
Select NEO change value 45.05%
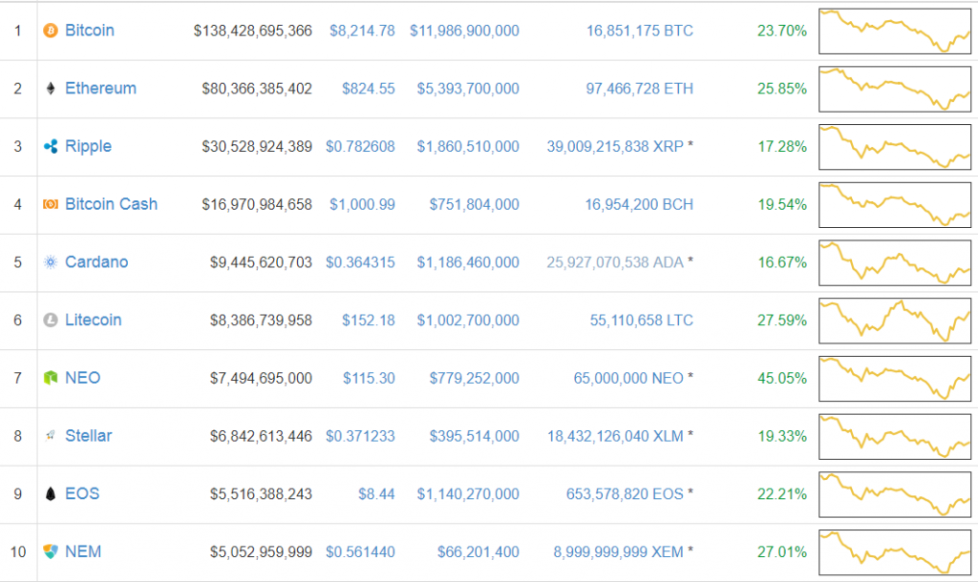pos(782,378)
